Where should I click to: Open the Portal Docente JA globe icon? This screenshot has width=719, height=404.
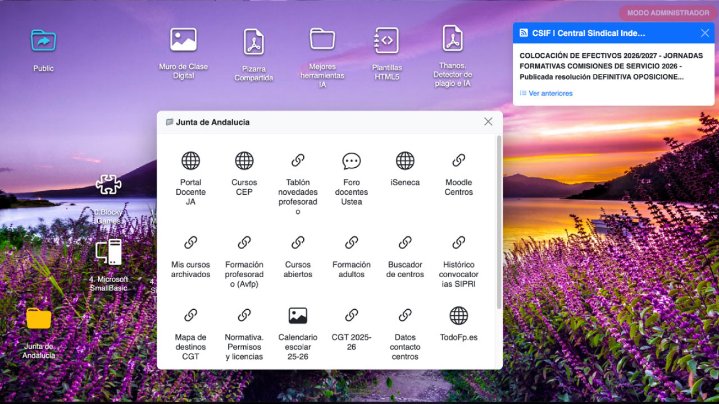pos(190,161)
